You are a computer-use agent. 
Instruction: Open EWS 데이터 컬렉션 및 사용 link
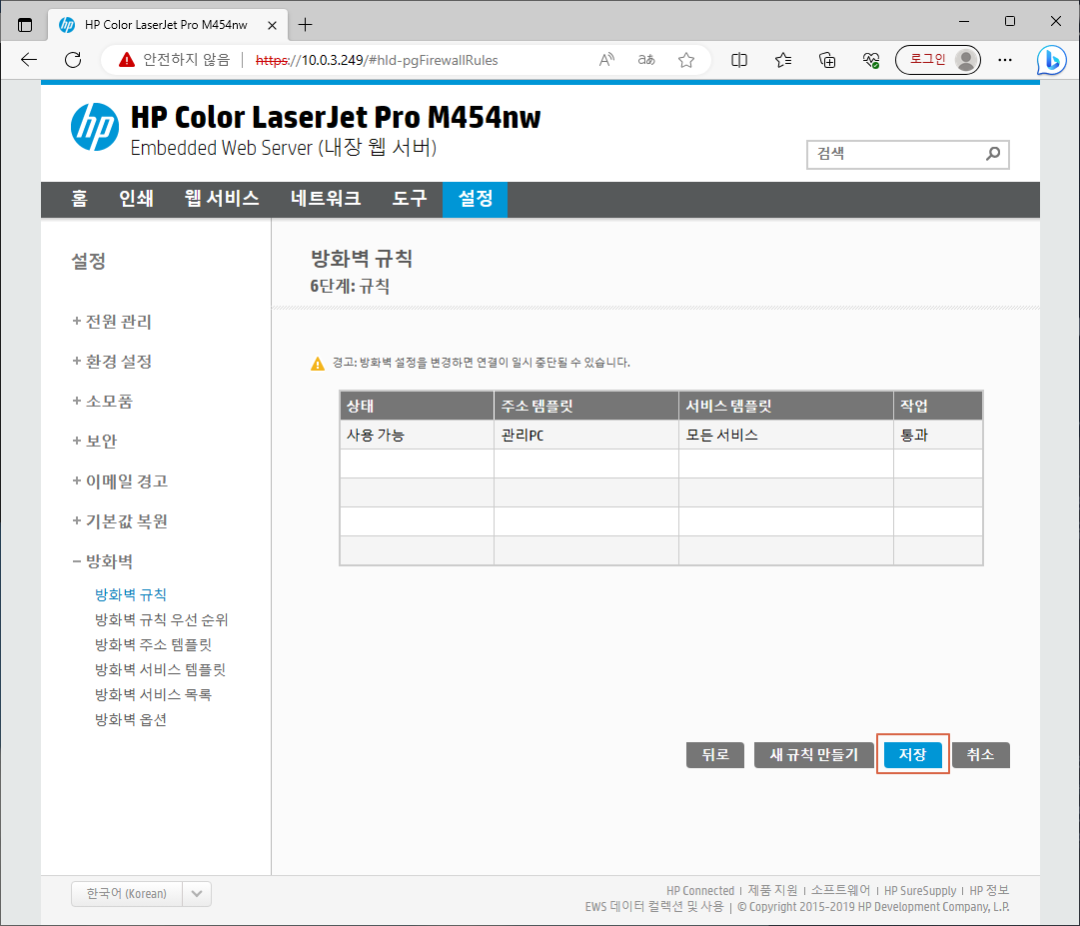click(654, 907)
